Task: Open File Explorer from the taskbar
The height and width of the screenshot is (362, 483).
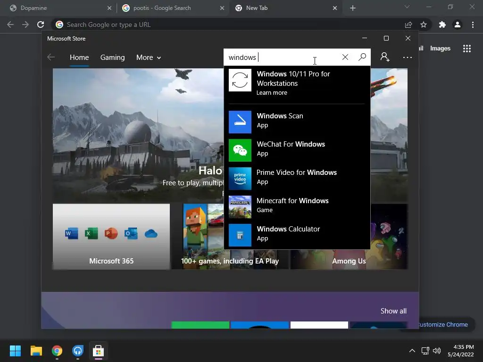Action: 36,351
